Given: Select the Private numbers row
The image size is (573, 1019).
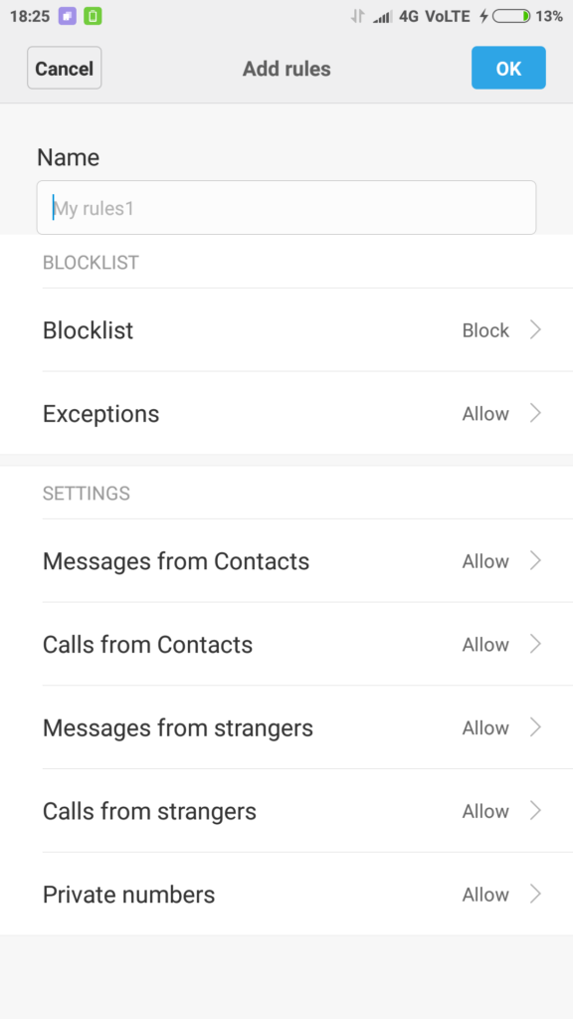Looking at the screenshot, I should pyautogui.click(x=286, y=895).
